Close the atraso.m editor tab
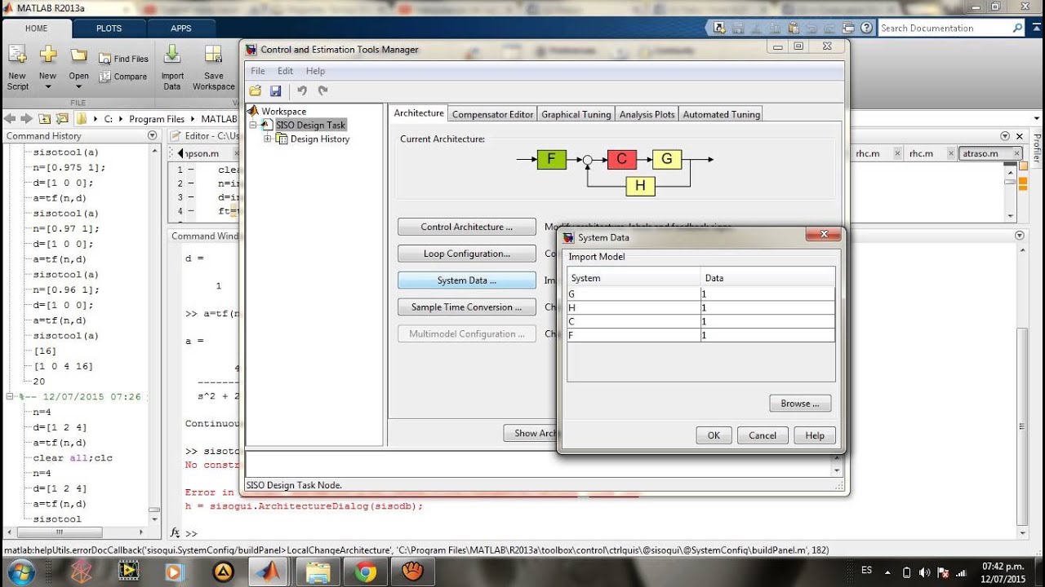The image size is (1045, 587). click(x=1016, y=153)
